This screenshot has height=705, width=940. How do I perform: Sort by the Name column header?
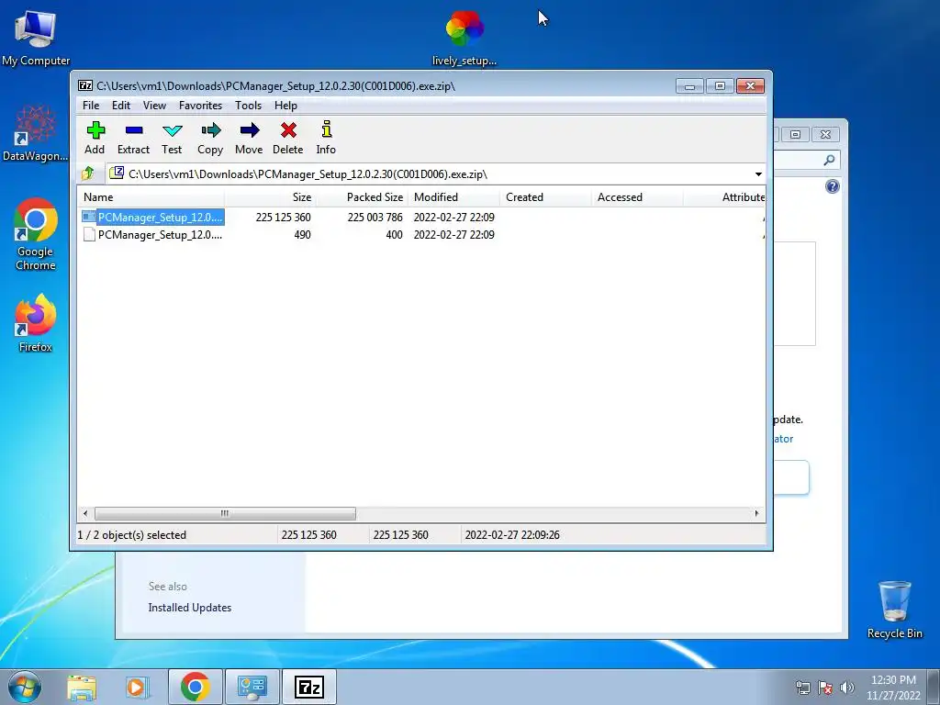[151, 197]
